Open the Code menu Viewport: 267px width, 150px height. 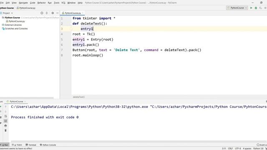pyautogui.click(x=33, y=3)
